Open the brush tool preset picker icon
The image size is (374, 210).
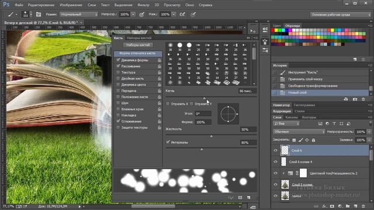(11, 15)
